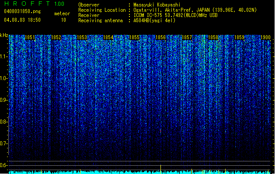Click the Observer field label
The height and width of the screenshot is (174, 275).
click(89, 5)
